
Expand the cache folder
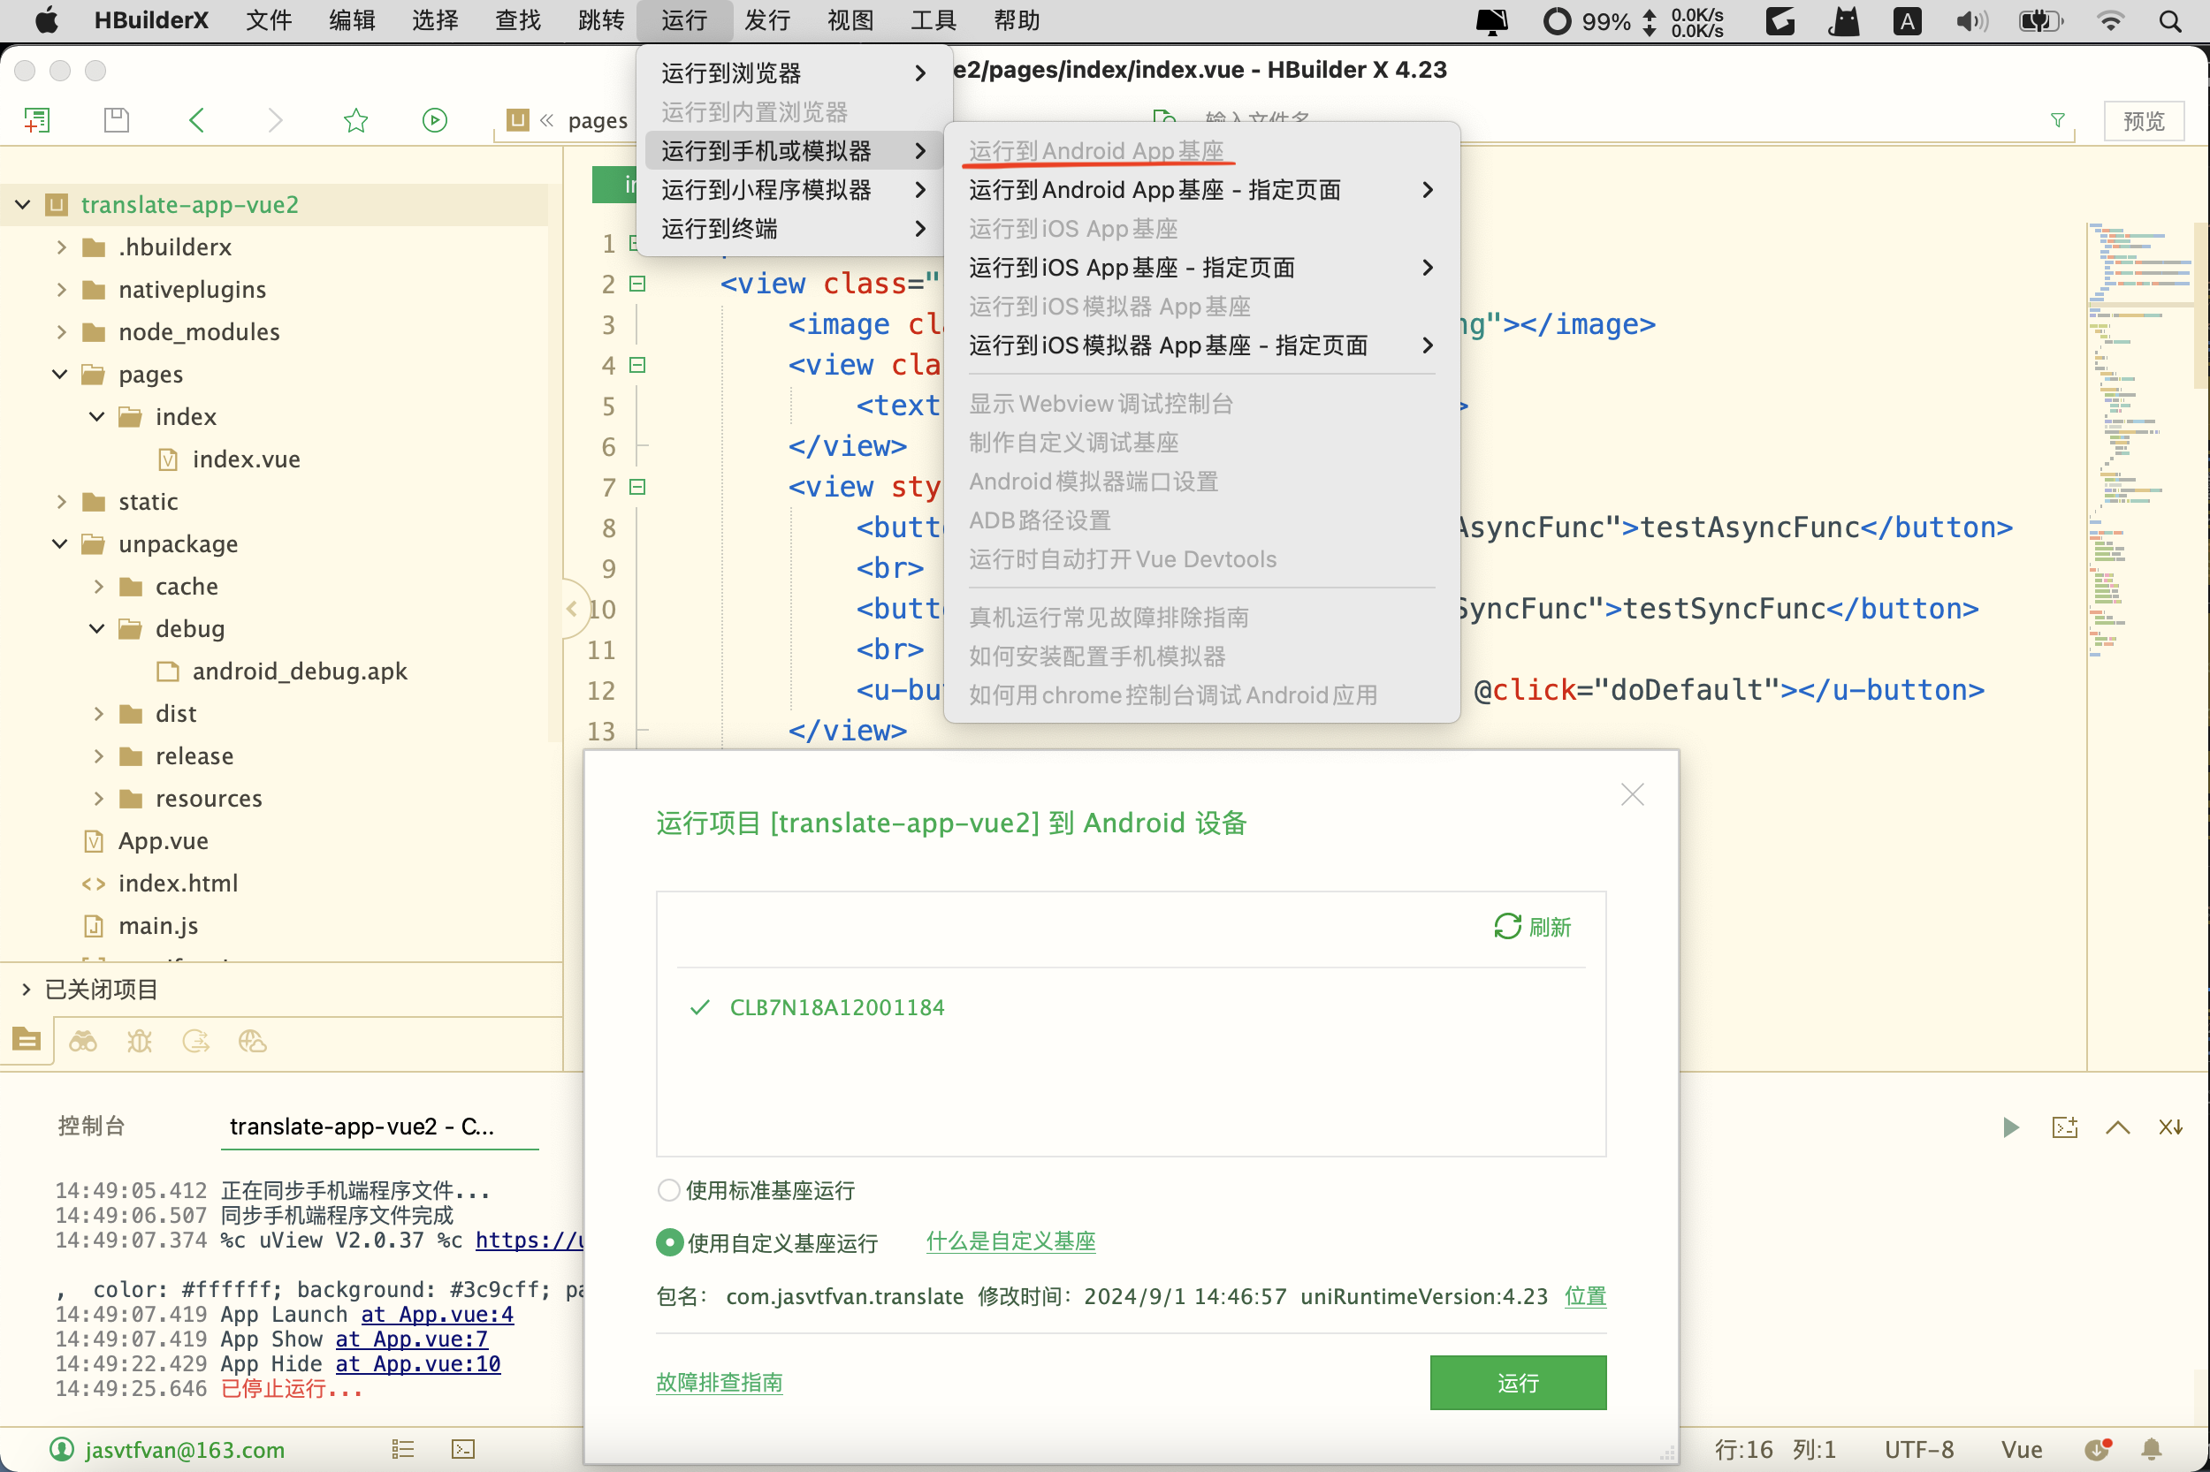point(99,586)
